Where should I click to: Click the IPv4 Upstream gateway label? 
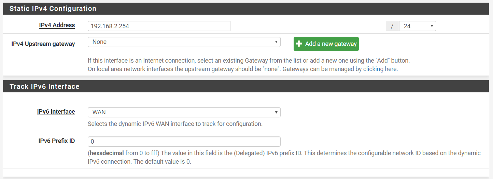(x=43, y=44)
